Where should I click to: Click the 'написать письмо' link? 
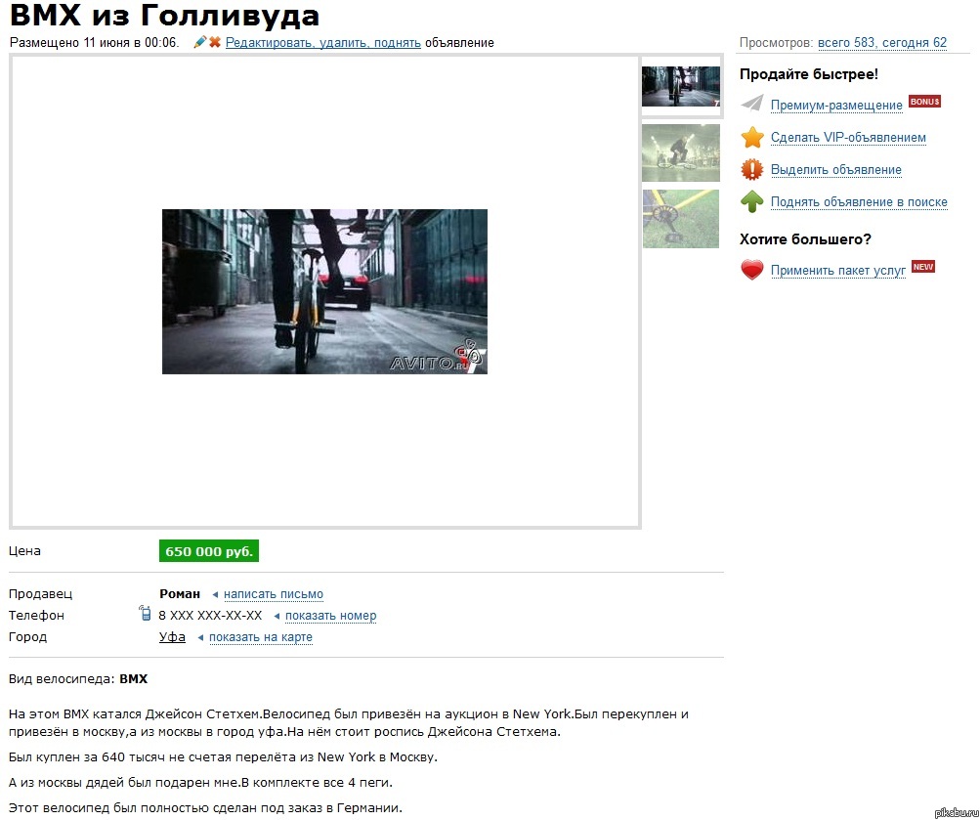click(274, 594)
